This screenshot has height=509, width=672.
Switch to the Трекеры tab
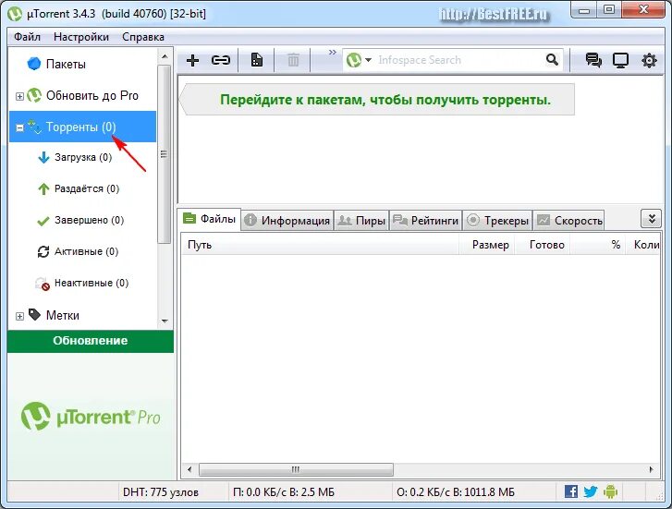[x=497, y=220]
